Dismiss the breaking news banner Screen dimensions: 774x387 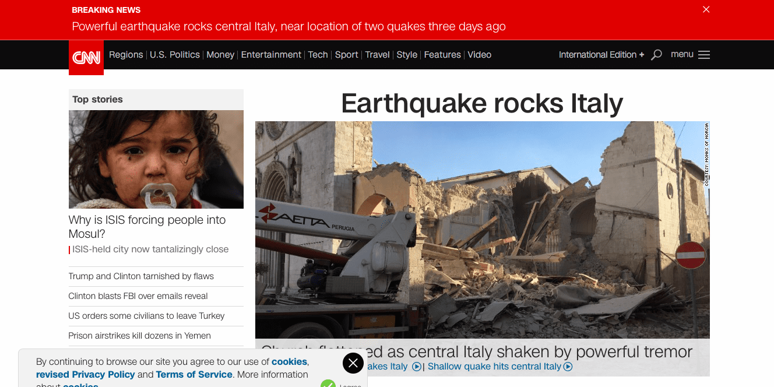point(706,9)
